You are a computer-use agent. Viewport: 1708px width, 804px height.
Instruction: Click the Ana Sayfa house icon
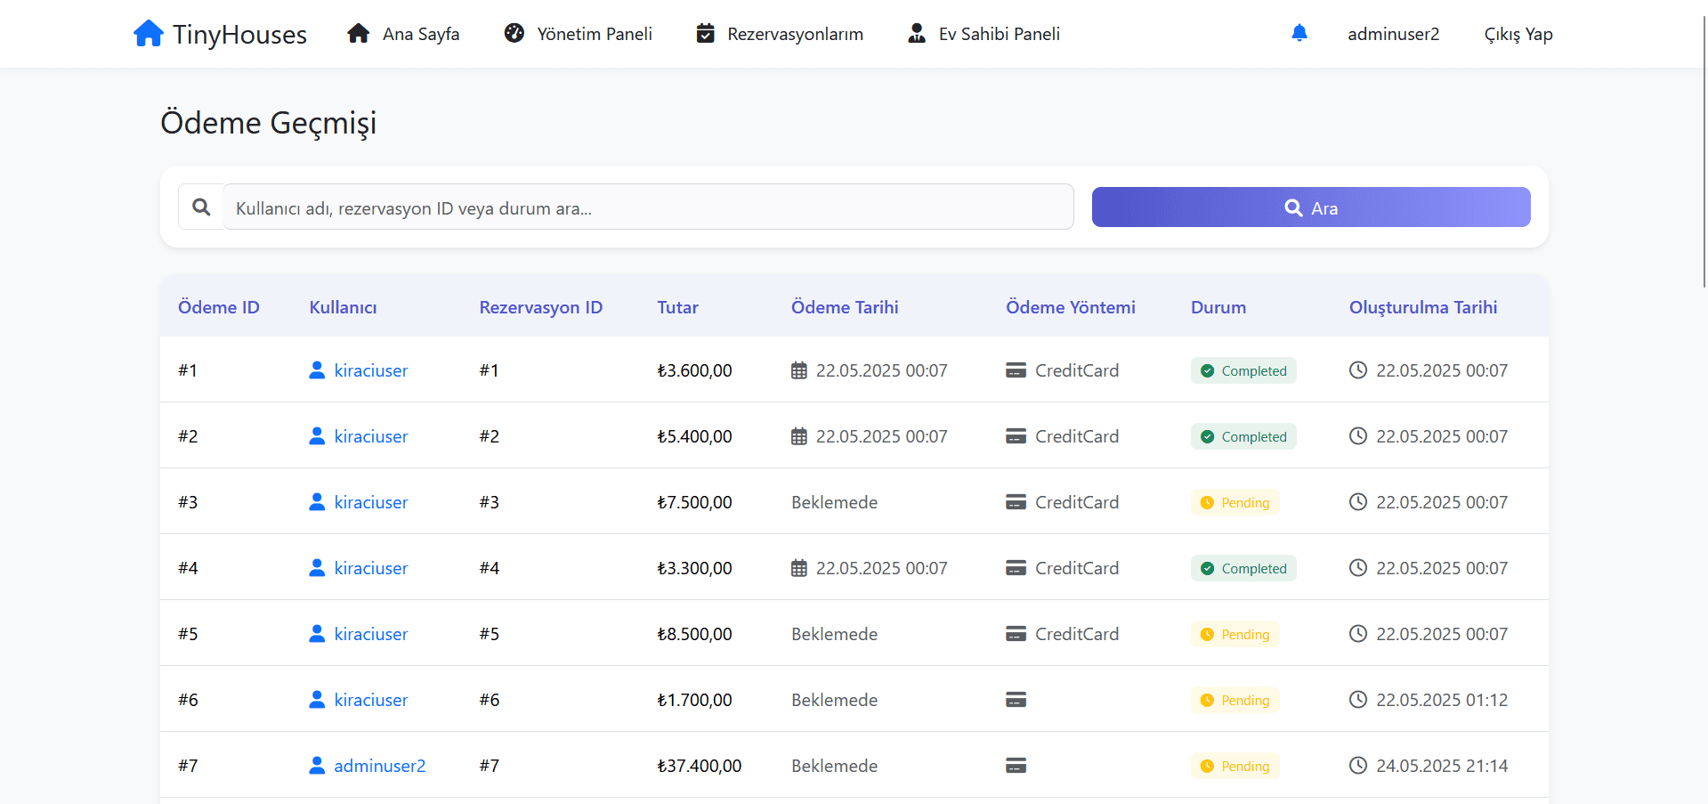[359, 34]
